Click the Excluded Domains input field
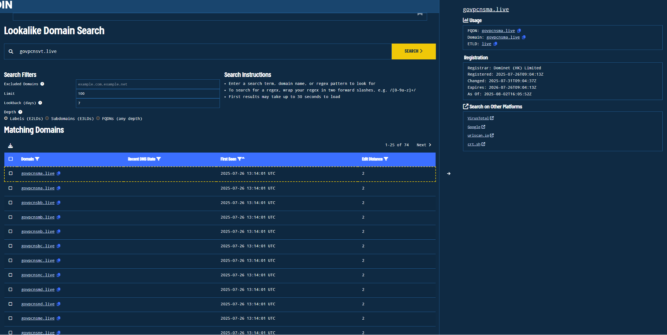Screen dimensions: 667x335 click(x=147, y=84)
